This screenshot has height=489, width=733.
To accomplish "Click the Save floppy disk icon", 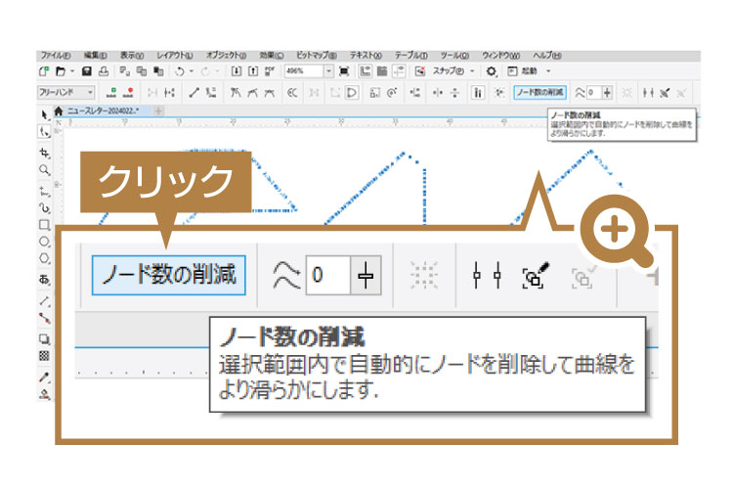I will point(86,71).
